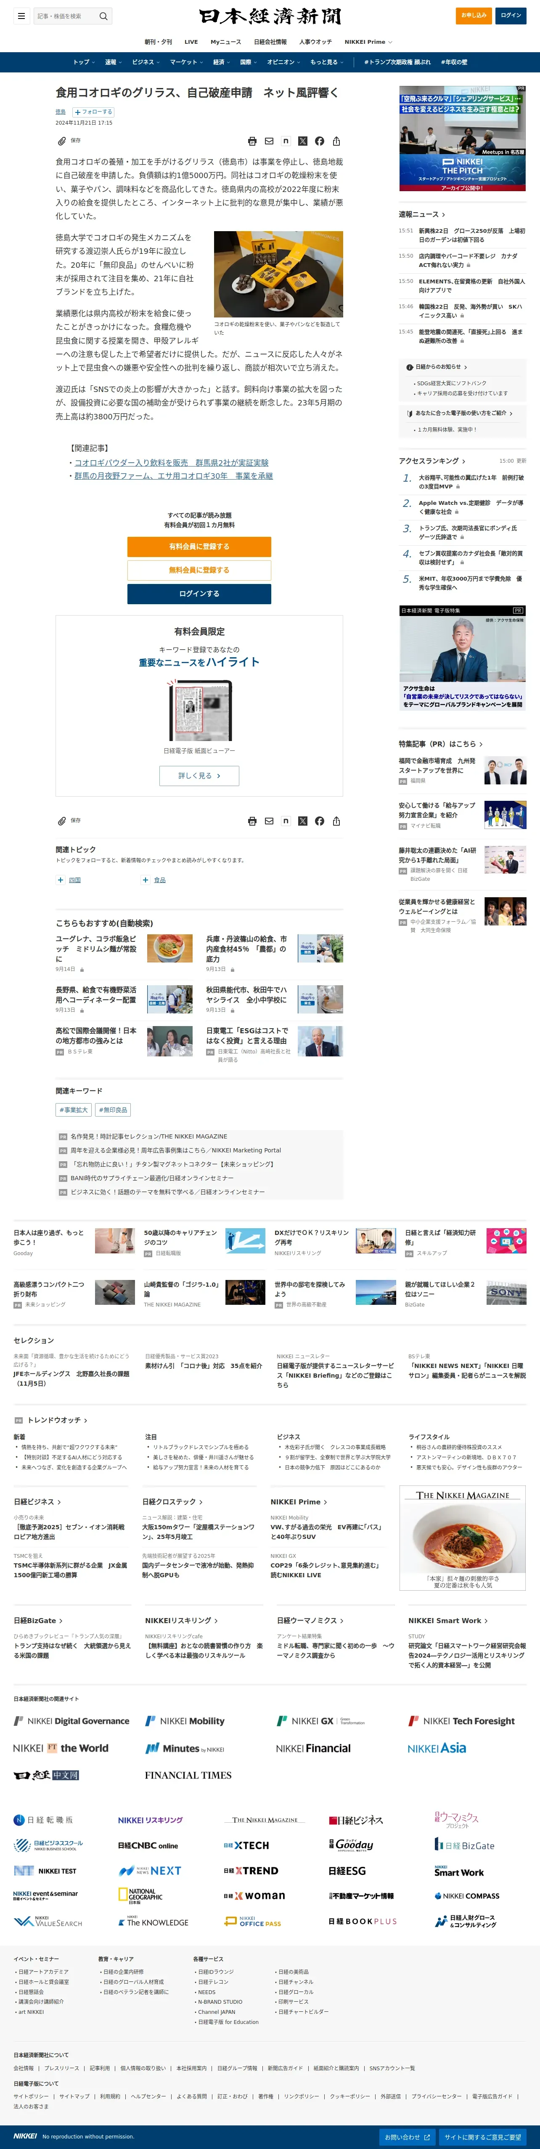540x2149 pixels.
Task: Open the cricket product article photo
Action: 278,275
